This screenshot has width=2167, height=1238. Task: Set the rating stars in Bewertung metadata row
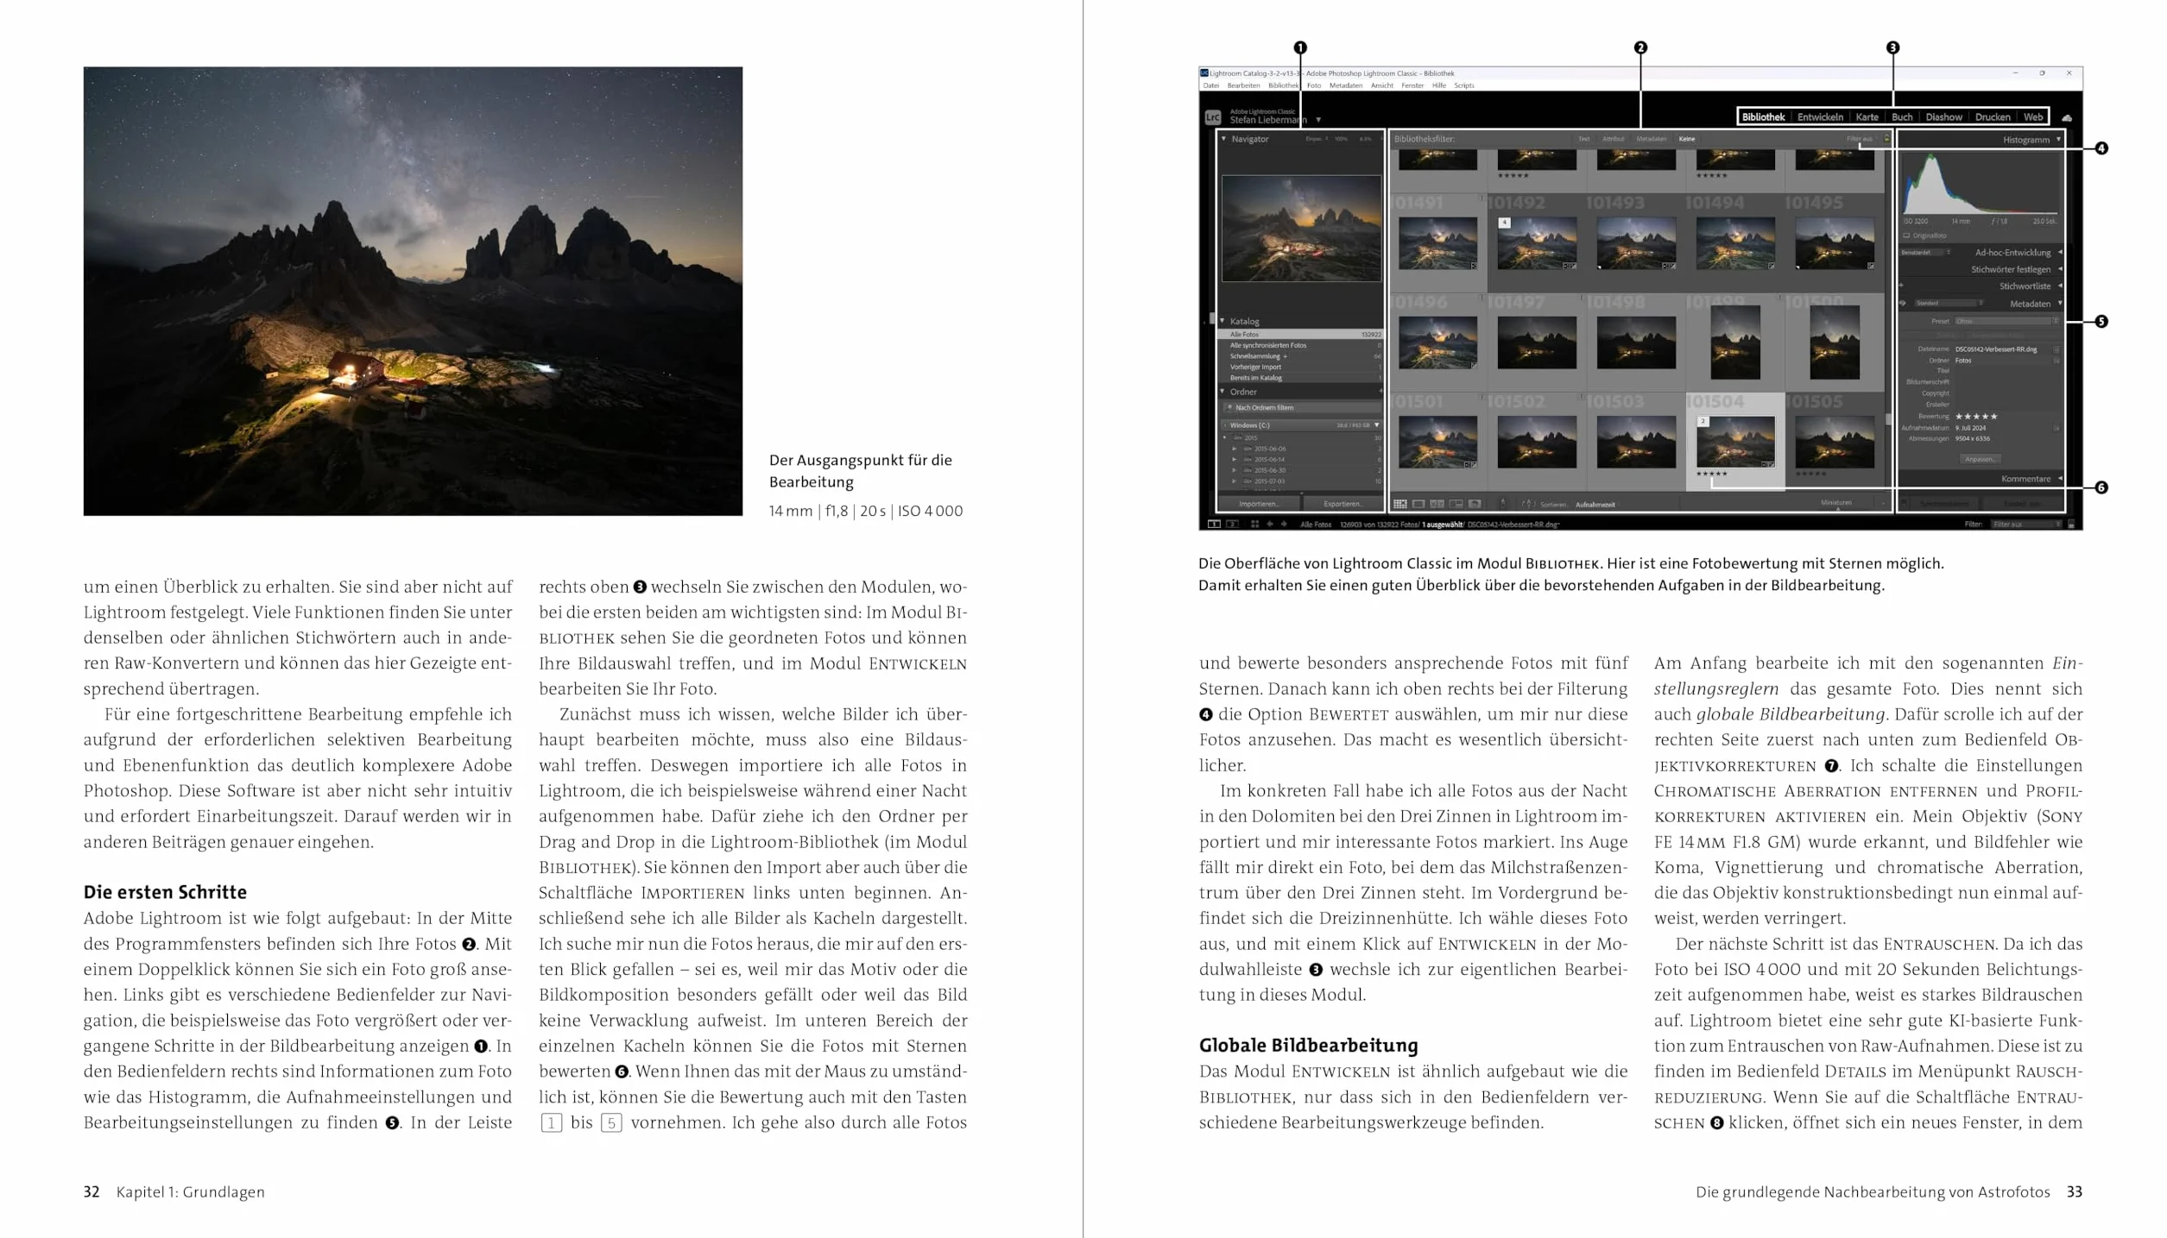[1976, 417]
